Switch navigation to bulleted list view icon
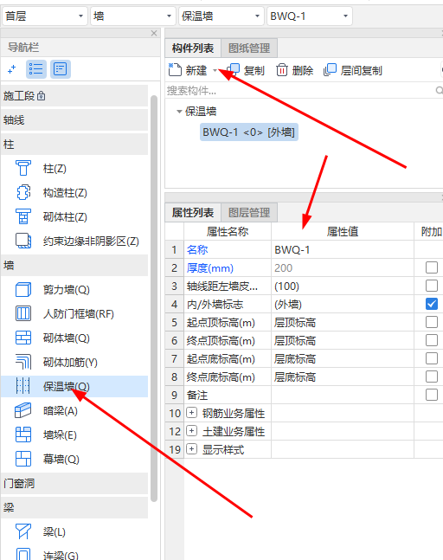This screenshot has width=443, height=560. pos(36,69)
